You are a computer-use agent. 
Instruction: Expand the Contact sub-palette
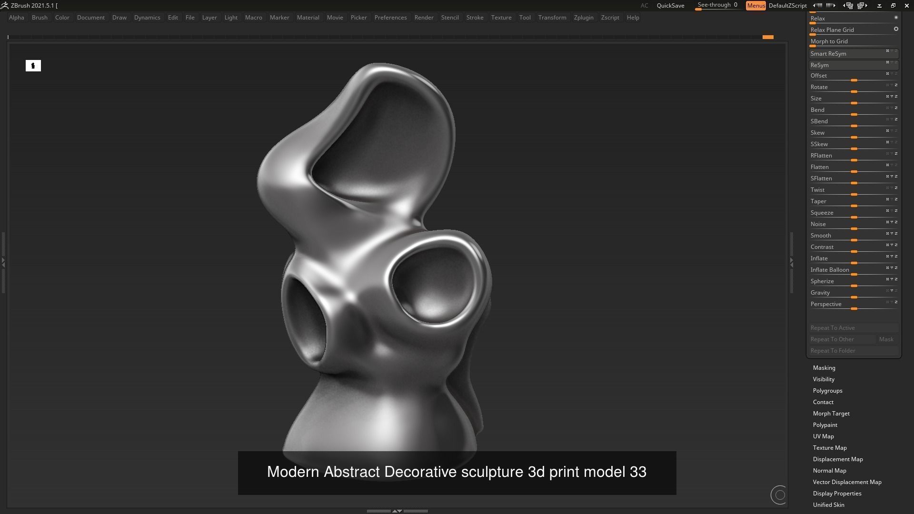[x=823, y=402]
